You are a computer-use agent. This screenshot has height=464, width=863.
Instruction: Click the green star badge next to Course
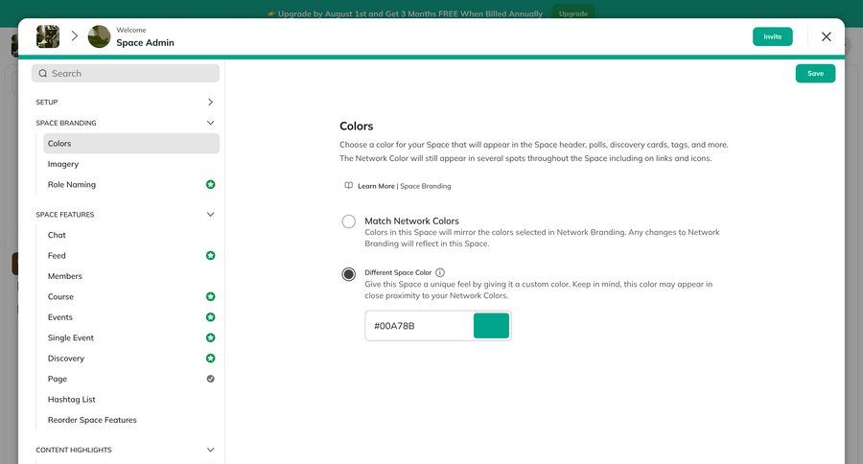210,296
